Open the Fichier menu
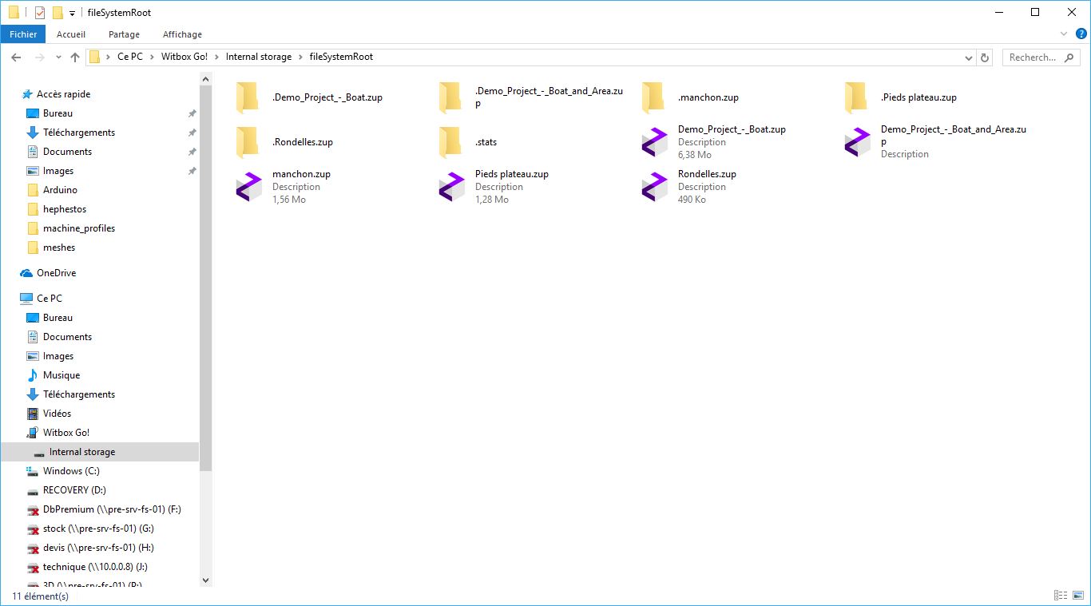 pos(23,34)
